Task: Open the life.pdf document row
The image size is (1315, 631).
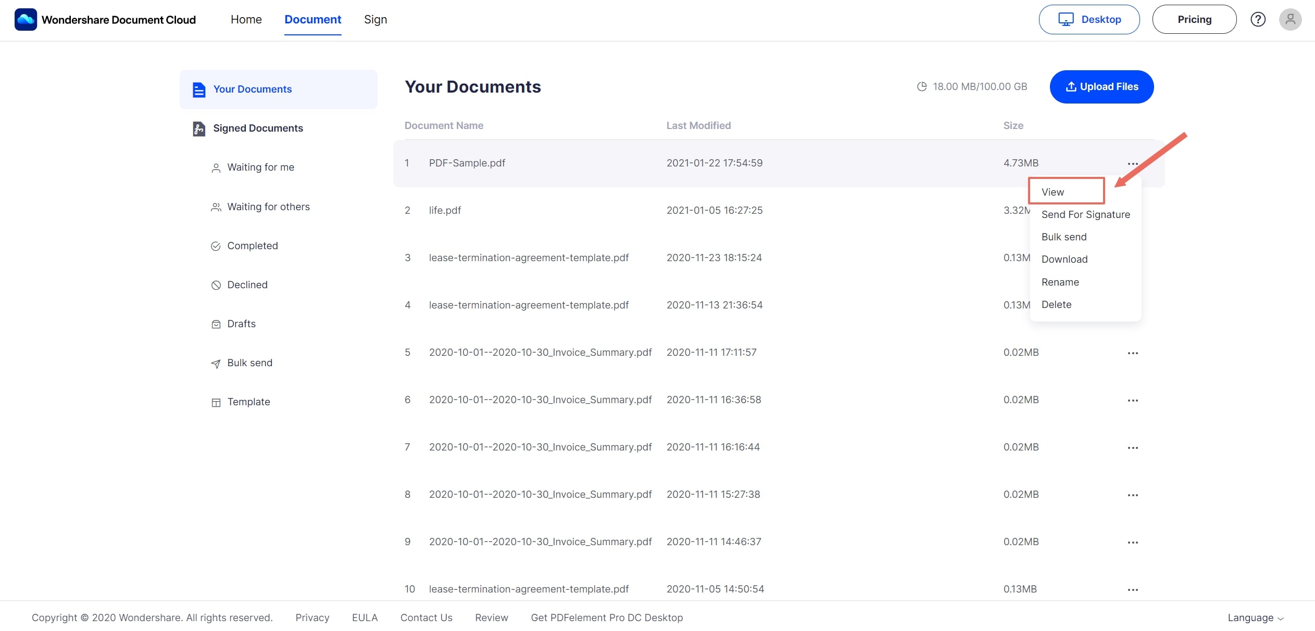Action: click(x=445, y=211)
